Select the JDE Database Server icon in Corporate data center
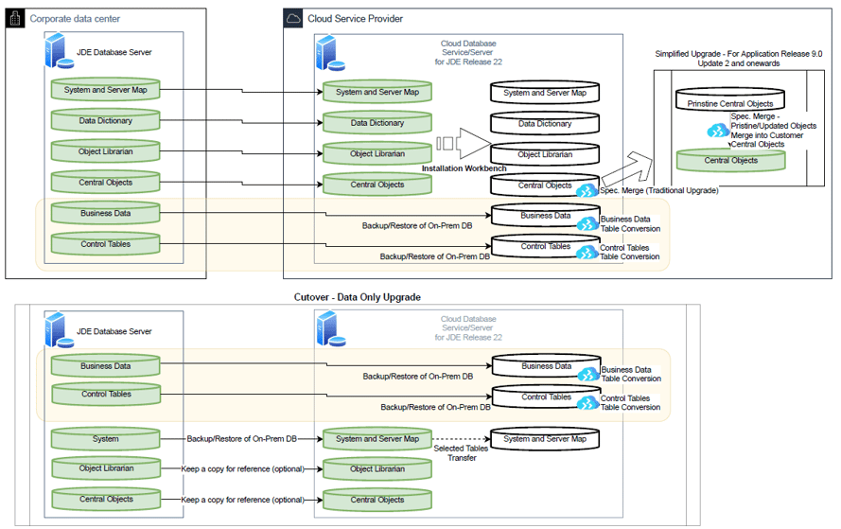Screen dimensions: 841x529 tap(59, 50)
